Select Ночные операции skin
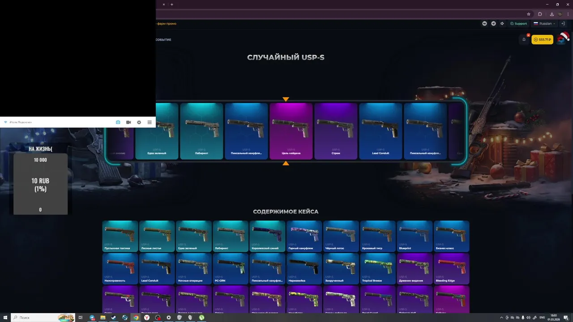This screenshot has width=573, height=322. [x=193, y=269]
